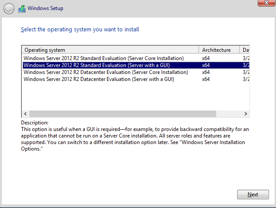Click the horizontal scrollbar thumb
The image size is (276, 208).
tap(123, 114)
